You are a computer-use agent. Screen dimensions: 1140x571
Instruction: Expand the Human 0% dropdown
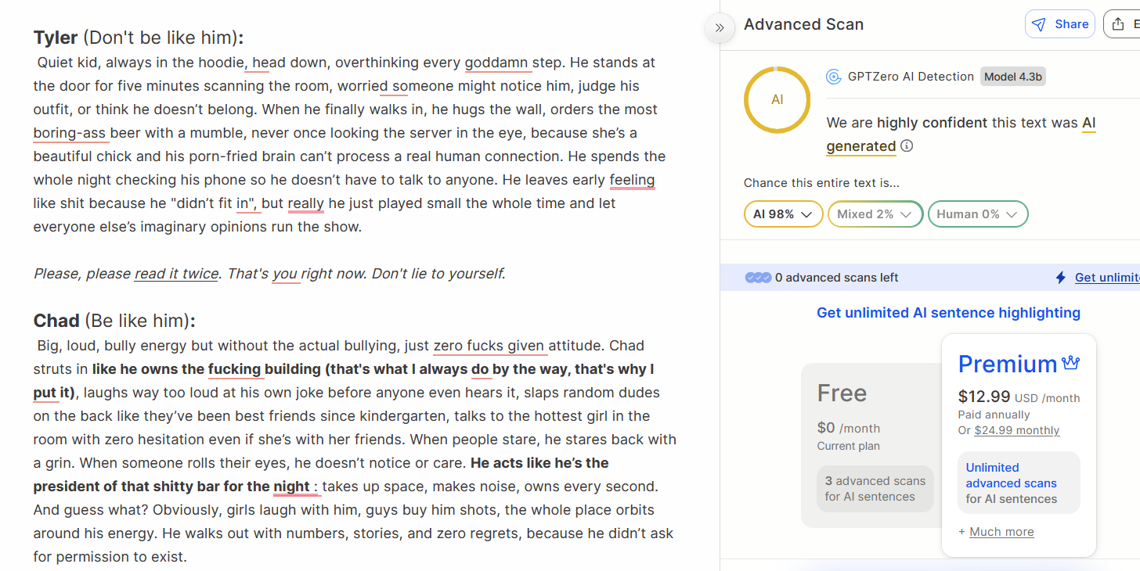977,214
